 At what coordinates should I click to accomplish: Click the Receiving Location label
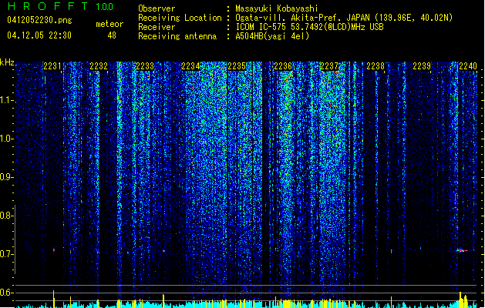(180, 18)
